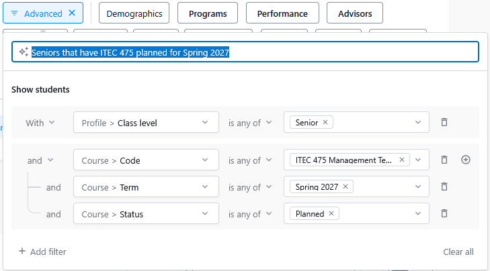Close the Advanced filter via X icon
This screenshot has height=271, width=490.
tap(72, 13)
